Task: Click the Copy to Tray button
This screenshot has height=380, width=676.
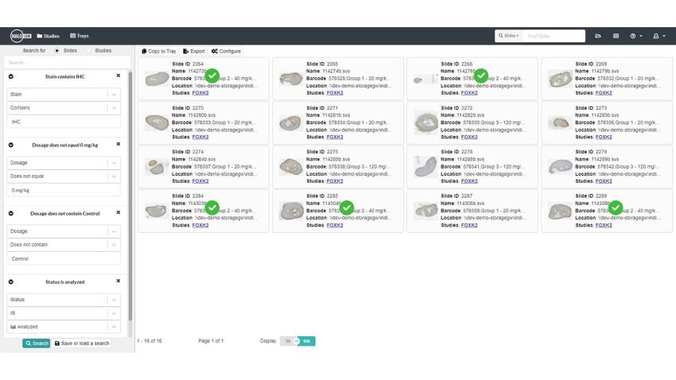Action: click(x=159, y=51)
